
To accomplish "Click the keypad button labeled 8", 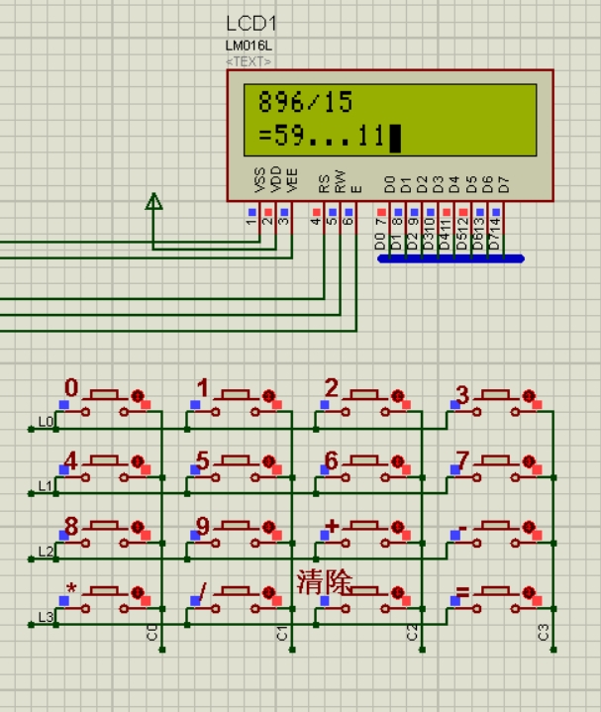I will point(104,535).
